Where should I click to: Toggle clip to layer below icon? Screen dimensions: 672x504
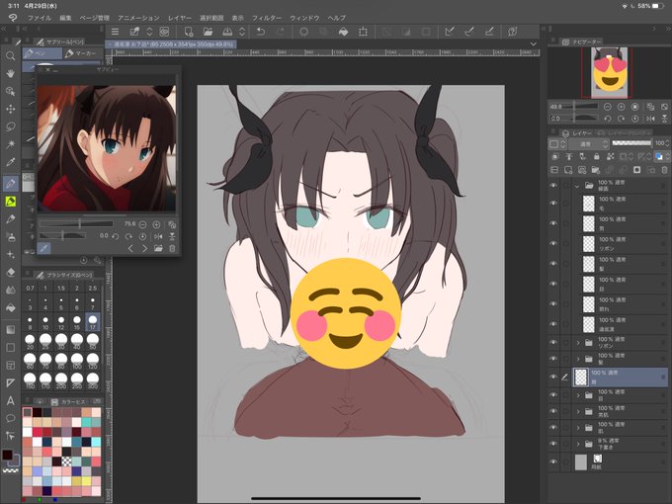(554, 157)
